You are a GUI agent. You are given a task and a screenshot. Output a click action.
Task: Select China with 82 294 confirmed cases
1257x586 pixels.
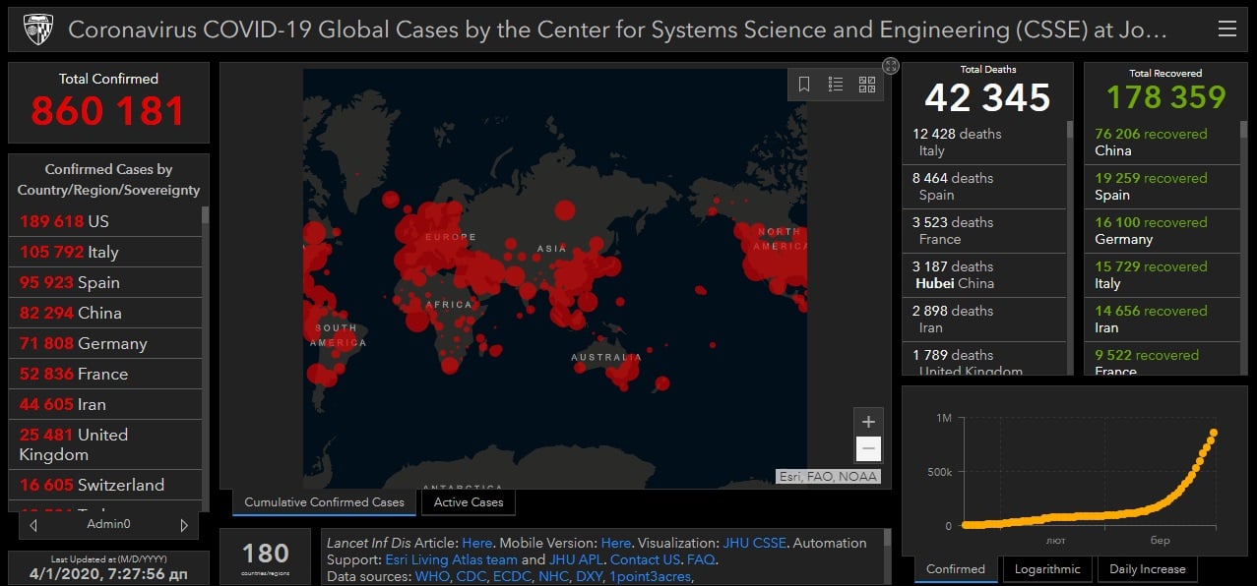tap(105, 313)
